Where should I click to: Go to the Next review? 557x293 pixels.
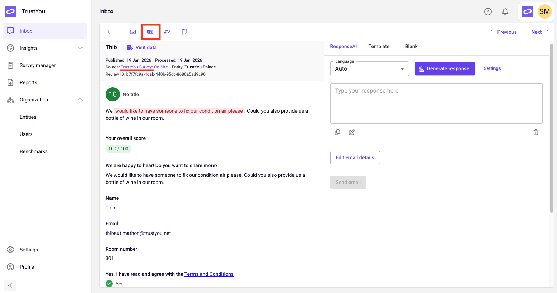(x=540, y=32)
